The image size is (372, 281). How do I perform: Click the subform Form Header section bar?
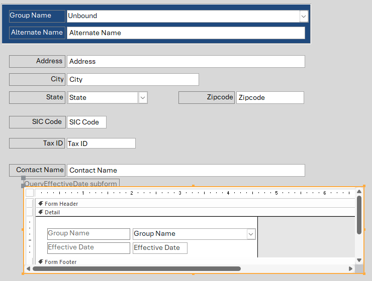(195, 204)
